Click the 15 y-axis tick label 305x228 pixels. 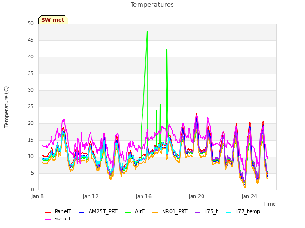click(30, 140)
